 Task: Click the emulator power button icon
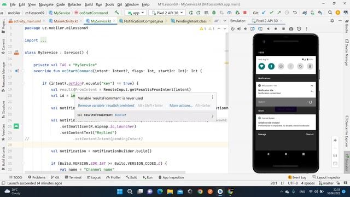[x=232, y=29]
